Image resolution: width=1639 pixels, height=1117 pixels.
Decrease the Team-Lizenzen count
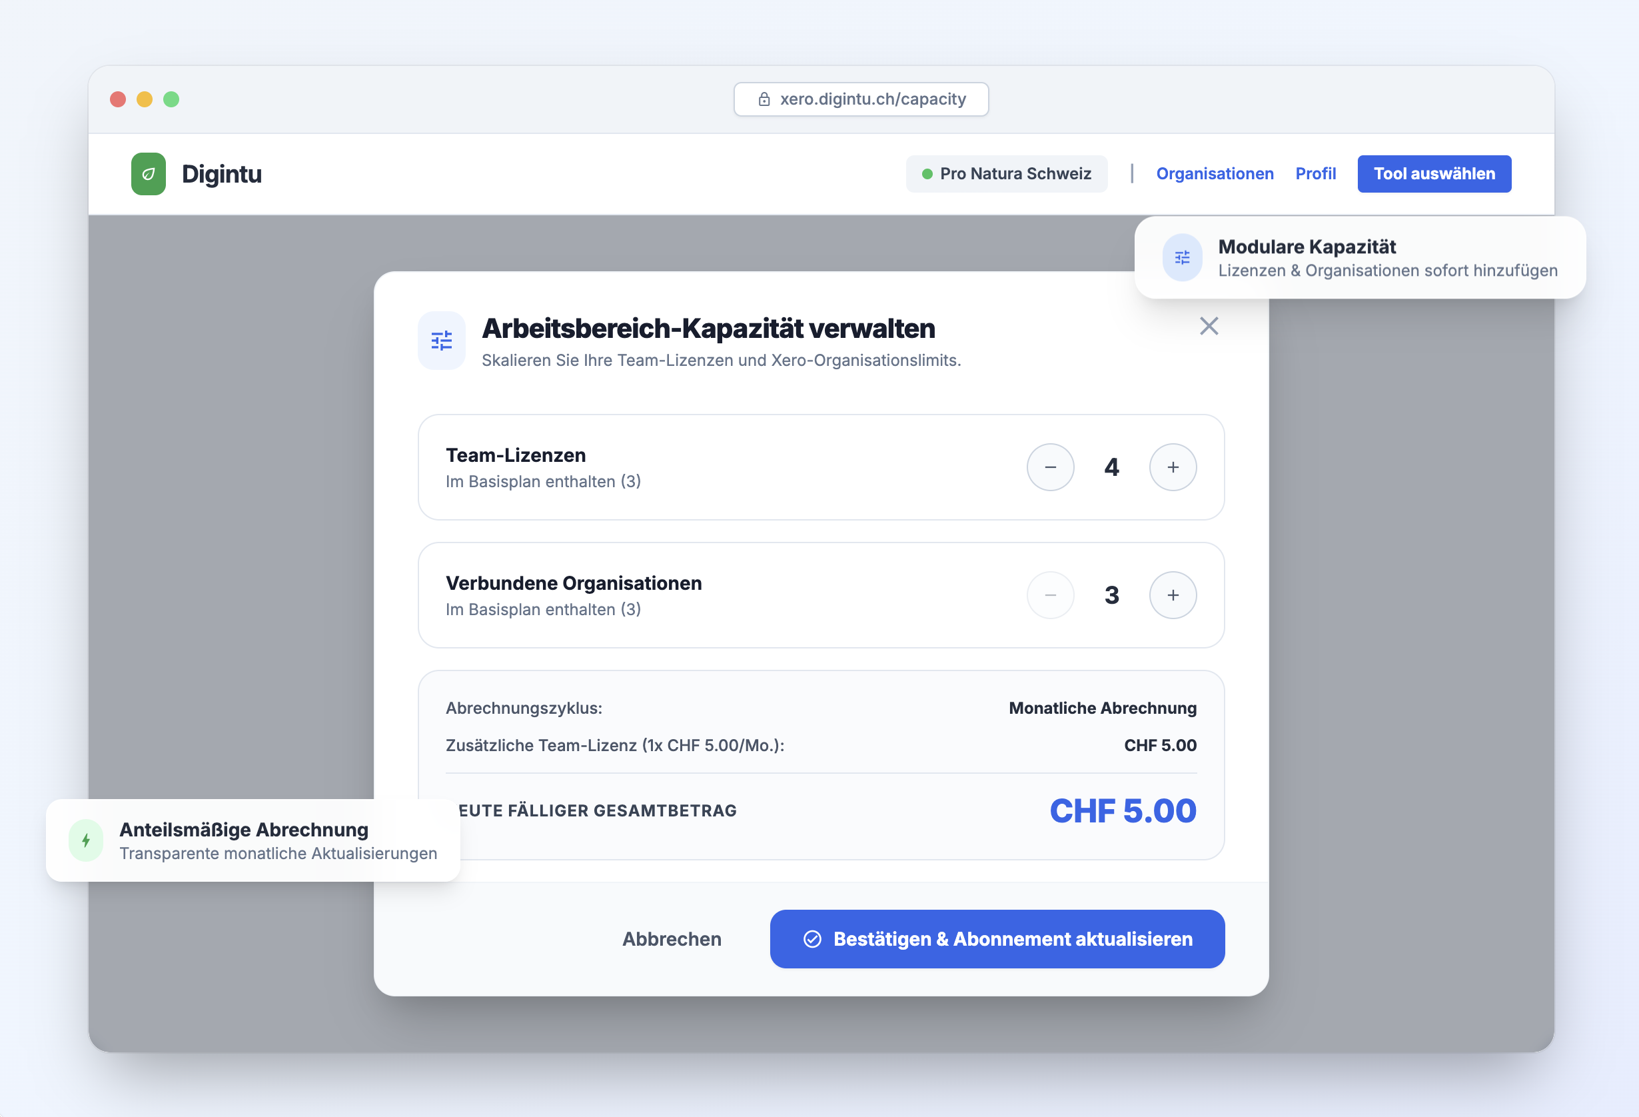[x=1050, y=467]
